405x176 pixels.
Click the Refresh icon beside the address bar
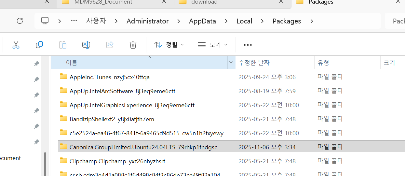tap(20, 21)
